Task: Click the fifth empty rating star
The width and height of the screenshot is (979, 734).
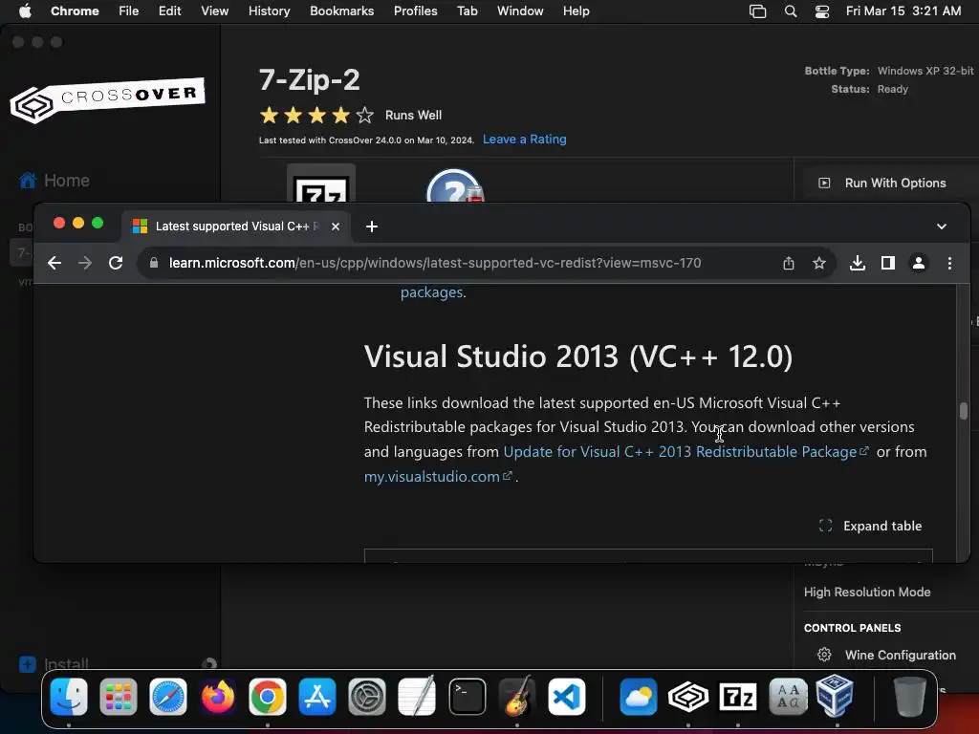Action: [364, 115]
